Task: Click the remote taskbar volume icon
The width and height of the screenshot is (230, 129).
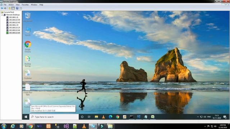Action: 205,117
